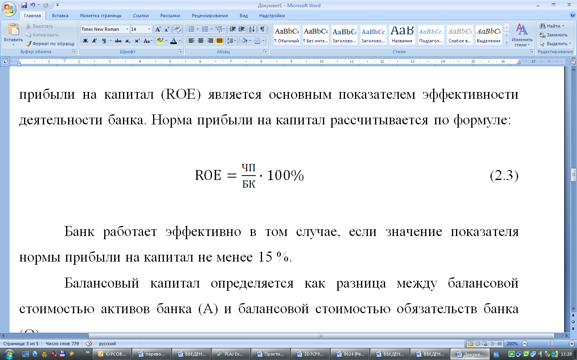Toggle superscript formatting
577x360 pixels.
click(x=137, y=41)
